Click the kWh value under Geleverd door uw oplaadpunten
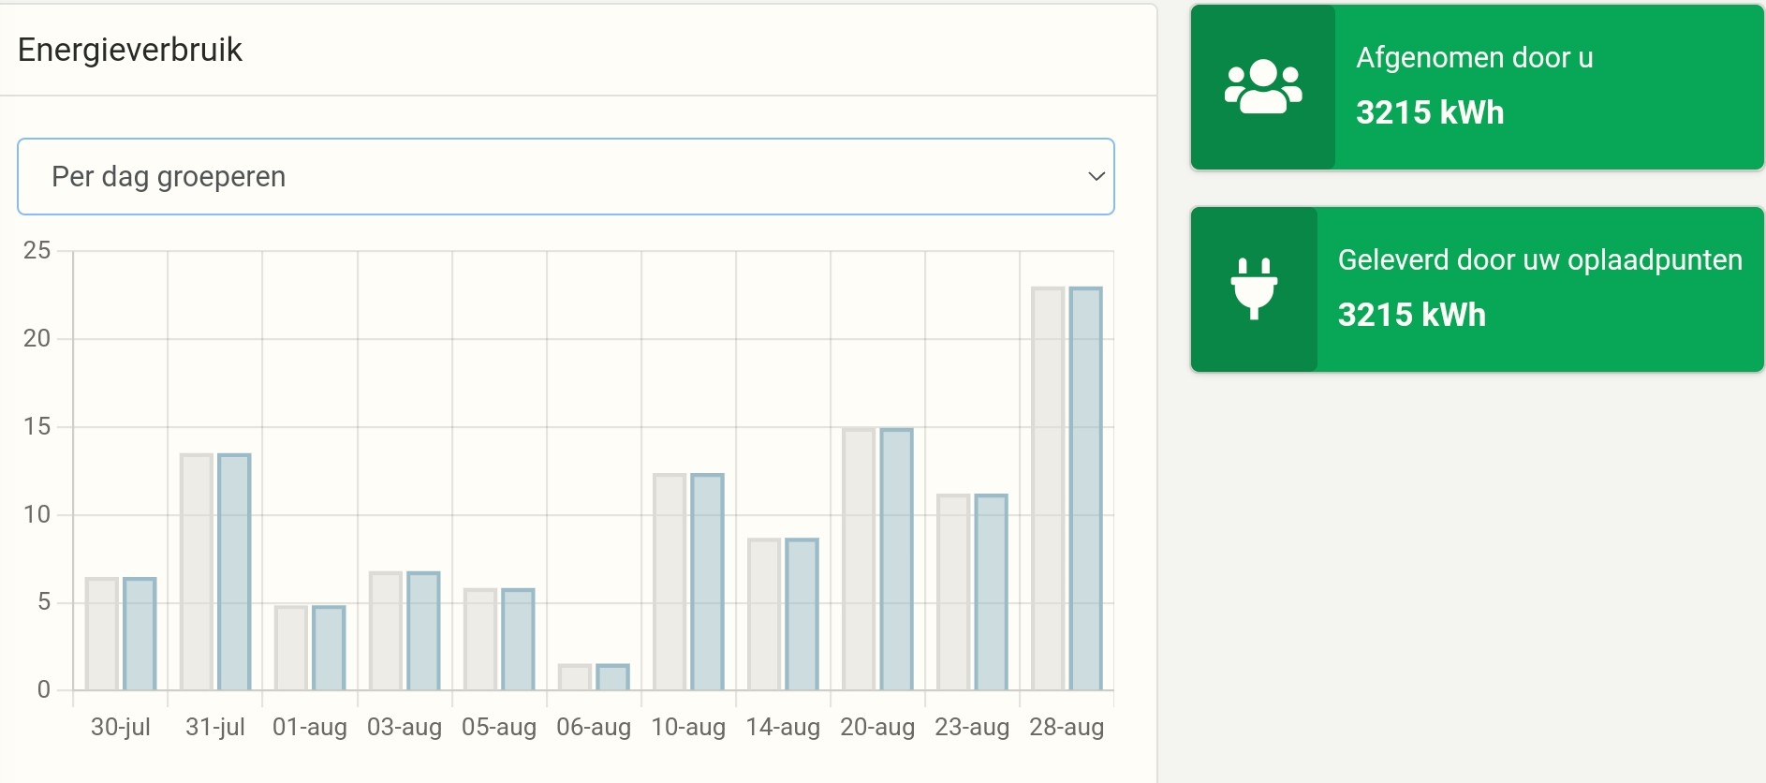This screenshot has width=1766, height=783. click(1411, 315)
